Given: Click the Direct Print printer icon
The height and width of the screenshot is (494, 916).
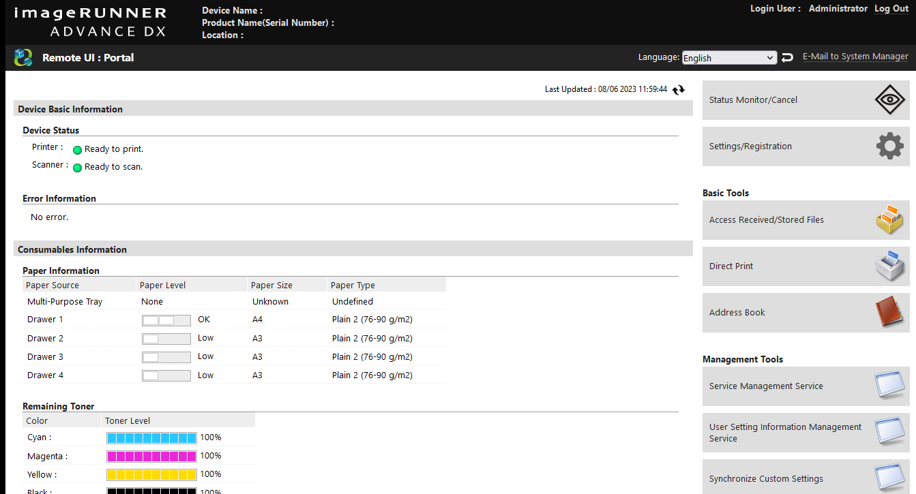Looking at the screenshot, I should click(889, 266).
